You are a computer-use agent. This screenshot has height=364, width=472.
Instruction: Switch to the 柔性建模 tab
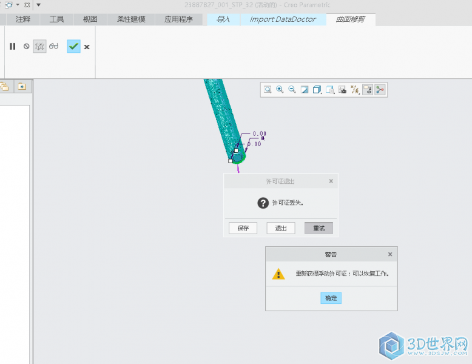(x=131, y=19)
